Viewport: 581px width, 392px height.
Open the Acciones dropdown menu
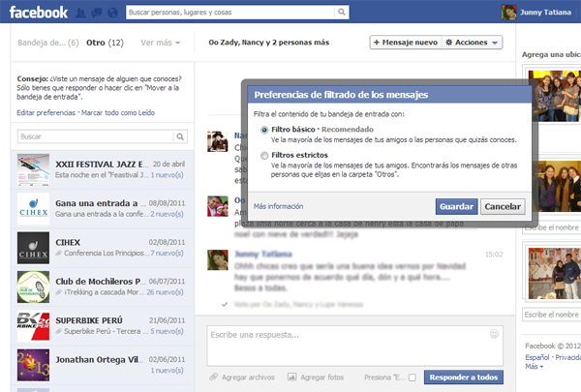(x=472, y=43)
